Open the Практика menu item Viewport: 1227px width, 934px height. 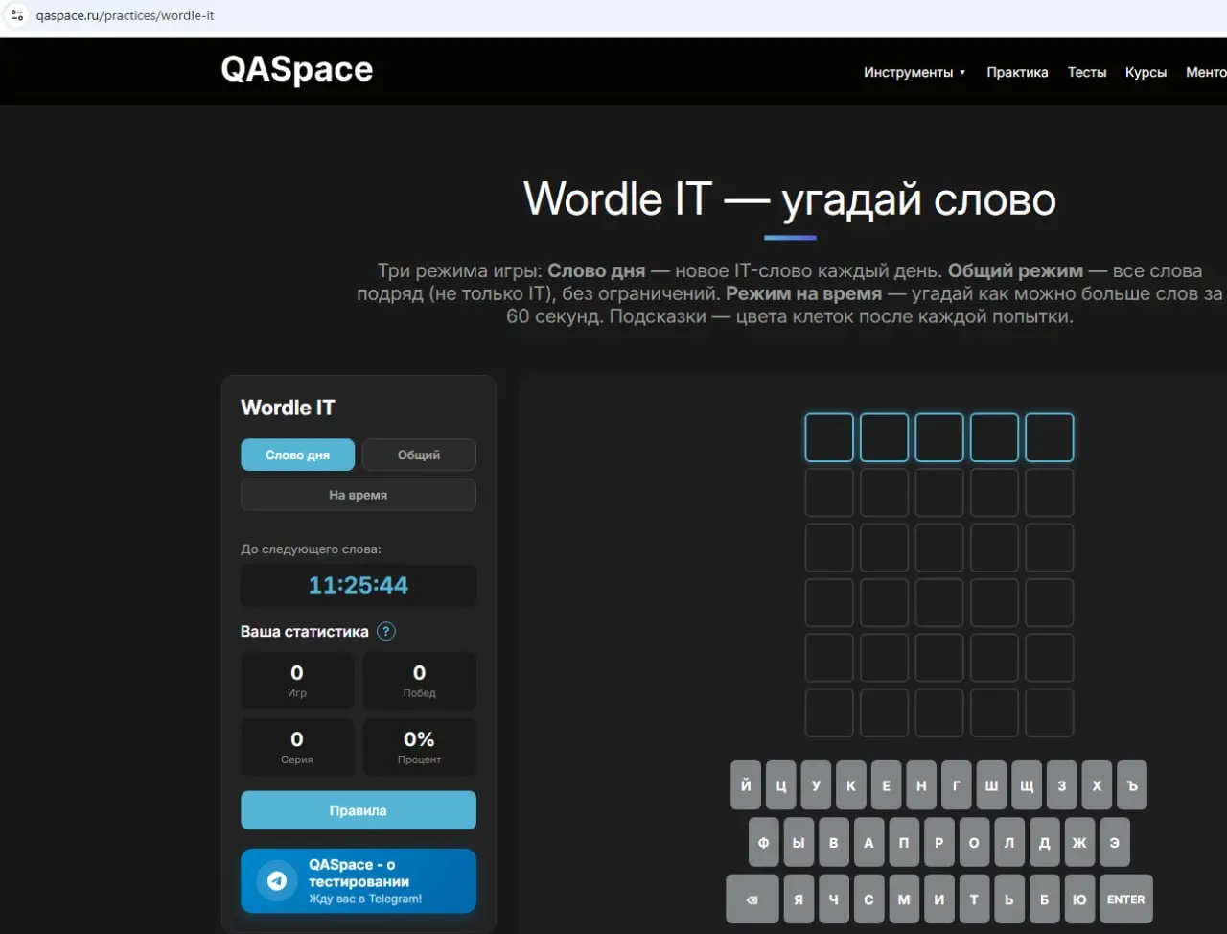click(1017, 72)
